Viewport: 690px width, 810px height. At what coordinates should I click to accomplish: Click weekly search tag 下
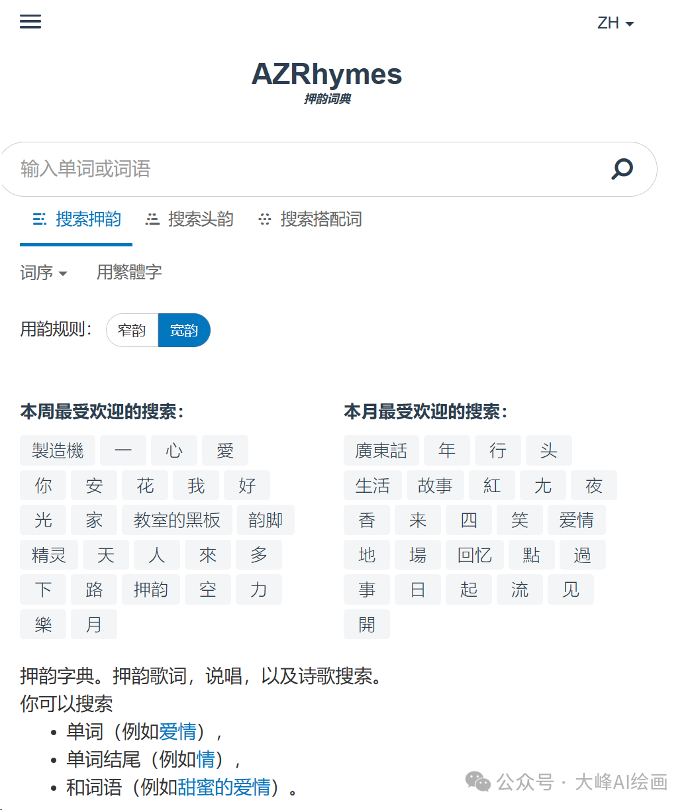43,589
